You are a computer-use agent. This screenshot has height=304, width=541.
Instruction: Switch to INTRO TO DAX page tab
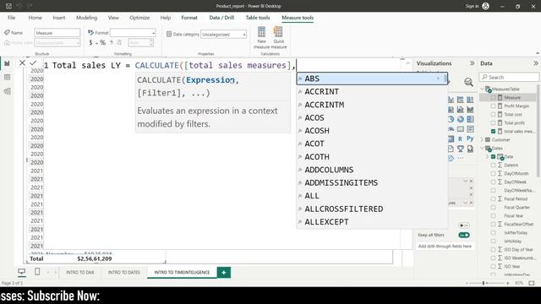[x=79, y=272]
